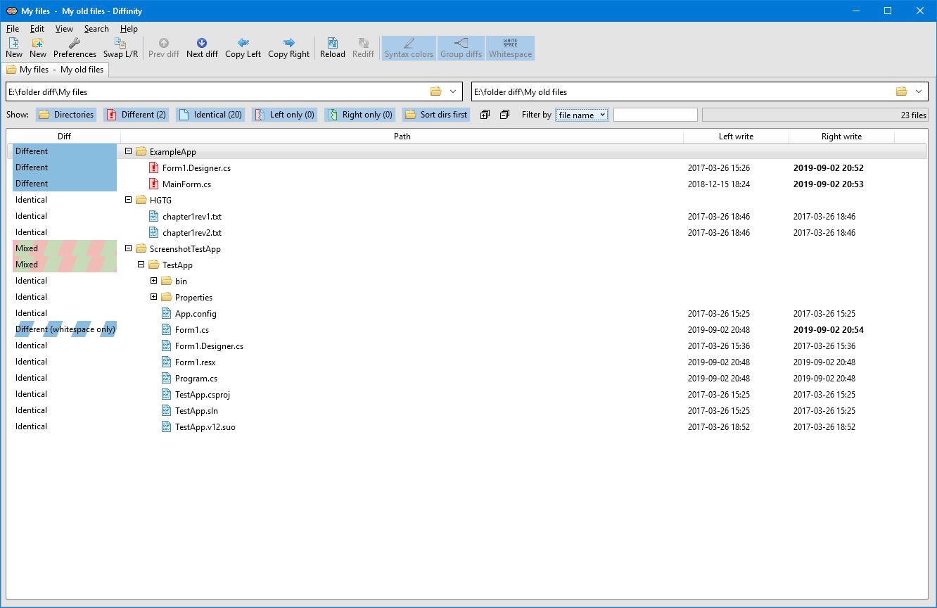The image size is (937, 608).
Task: Enable the Left only (0) filter
Action: point(284,114)
